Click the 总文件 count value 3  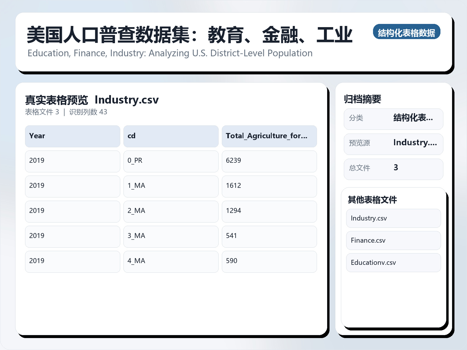pos(393,169)
